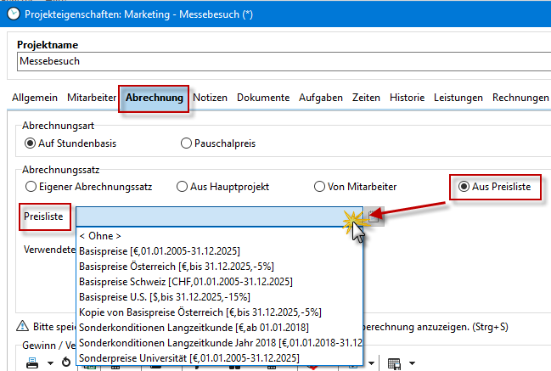Screen dimensions: 551x371
Task: Select the 'Auf Stundenbasis' radio button
Action: pyautogui.click(x=31, y=143)
